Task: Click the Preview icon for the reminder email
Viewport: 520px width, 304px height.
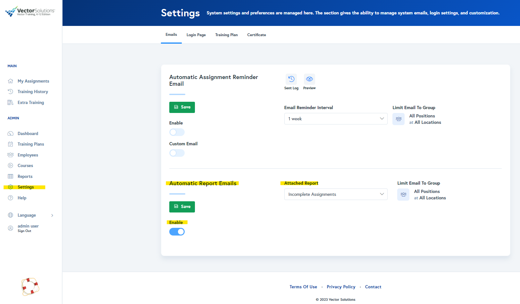Action: point(309,80)
